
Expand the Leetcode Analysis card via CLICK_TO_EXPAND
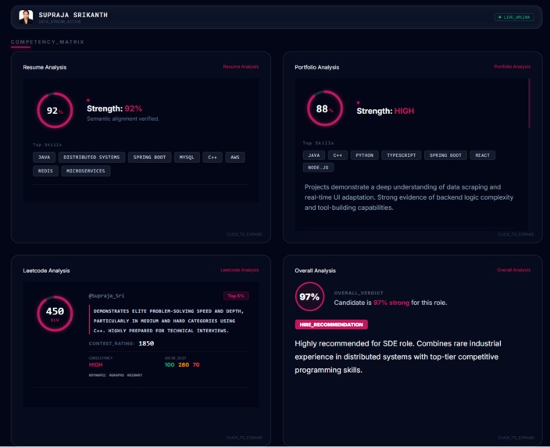tap(244, 438)
